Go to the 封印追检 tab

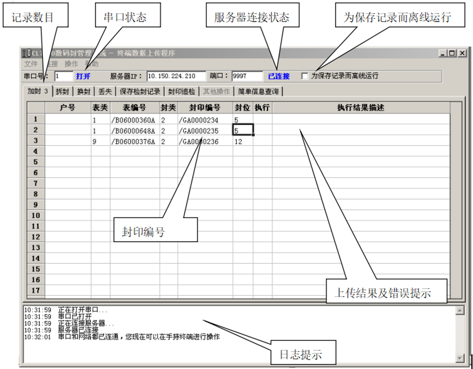181,91
